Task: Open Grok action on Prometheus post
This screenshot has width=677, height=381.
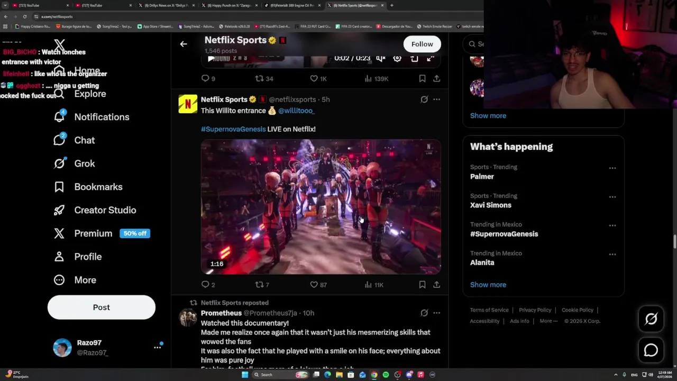Action: (x=424, y=313)
